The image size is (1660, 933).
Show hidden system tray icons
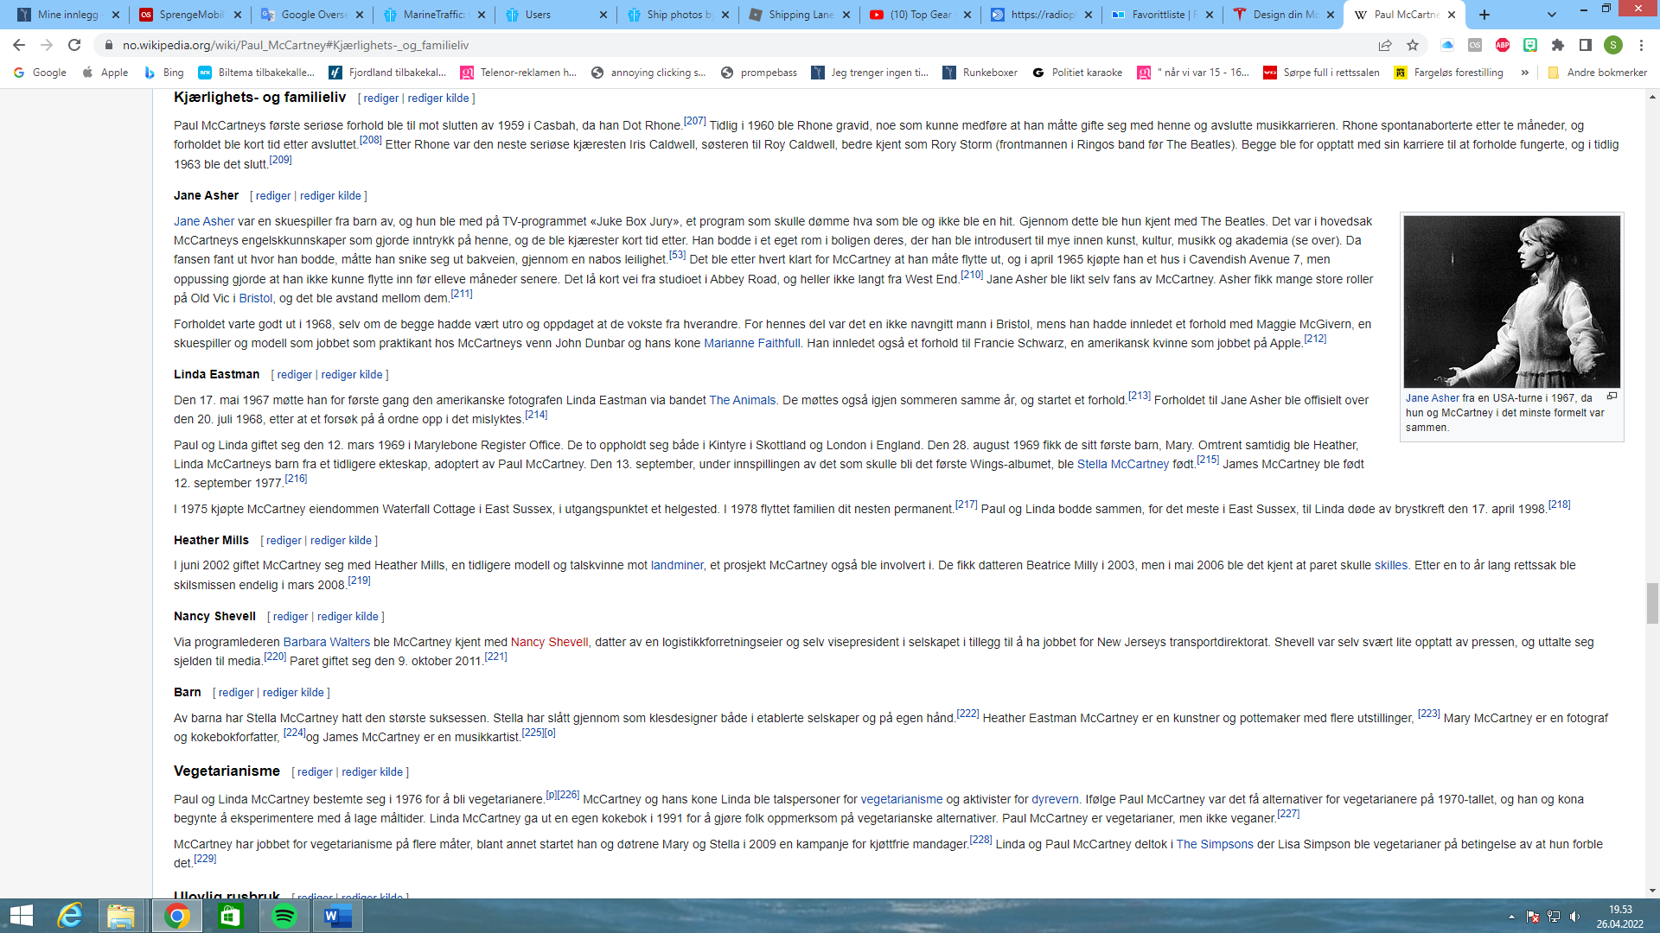tap(1511, 917)
